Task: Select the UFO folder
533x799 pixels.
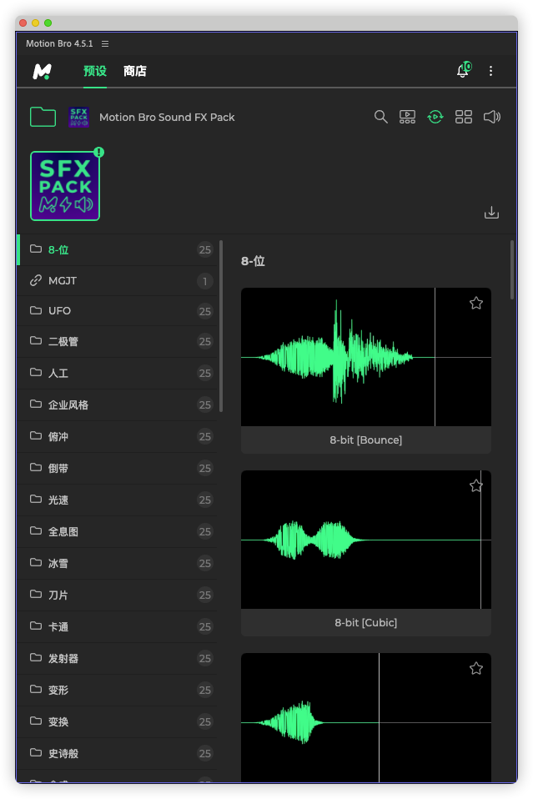Action: tap(118, 311)
